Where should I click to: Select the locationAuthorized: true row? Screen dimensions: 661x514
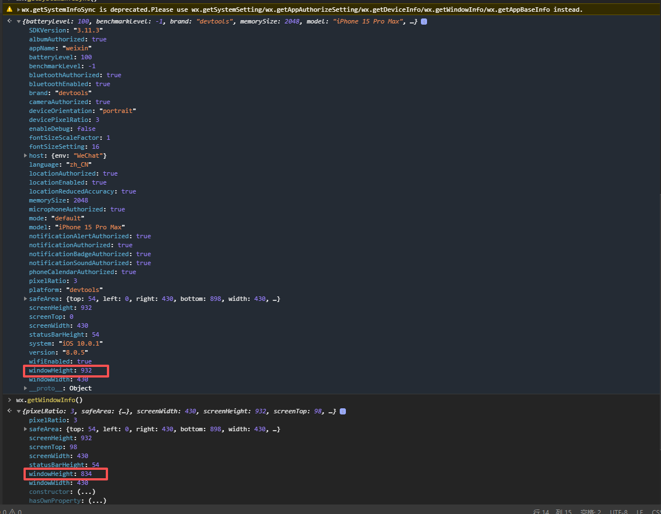pos(73,173)
